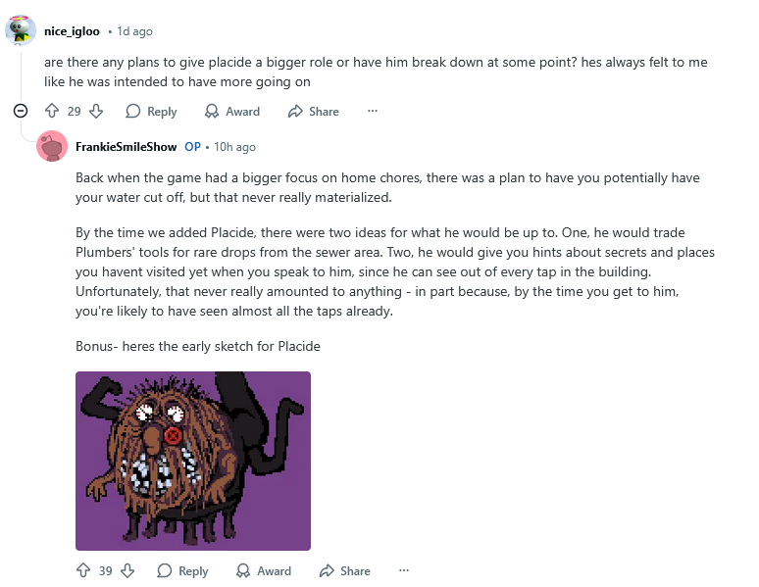759x587 pixels.
Task: Downvote nice_igloo's comment
Action: click(x=96, y=111)
